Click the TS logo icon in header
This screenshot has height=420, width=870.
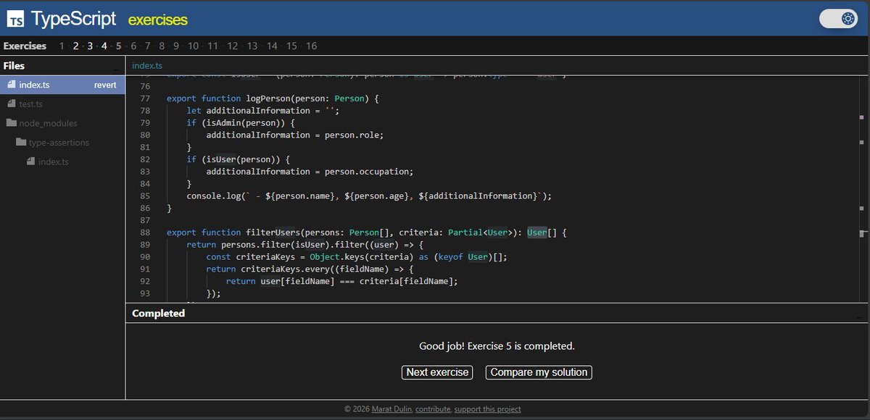(15, 19)
